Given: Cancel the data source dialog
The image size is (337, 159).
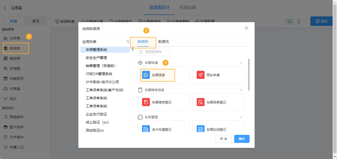Looking at the screenshot, I should click(x=223, y=139).
